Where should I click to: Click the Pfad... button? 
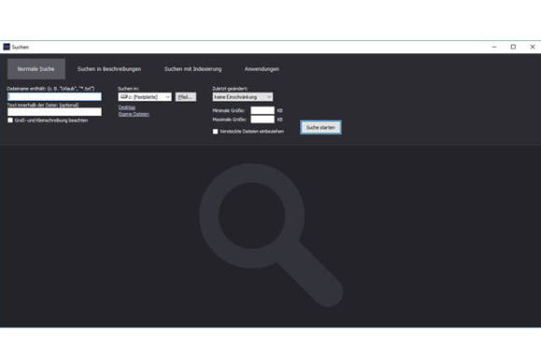pyautogui.click(x=186, y=97)
